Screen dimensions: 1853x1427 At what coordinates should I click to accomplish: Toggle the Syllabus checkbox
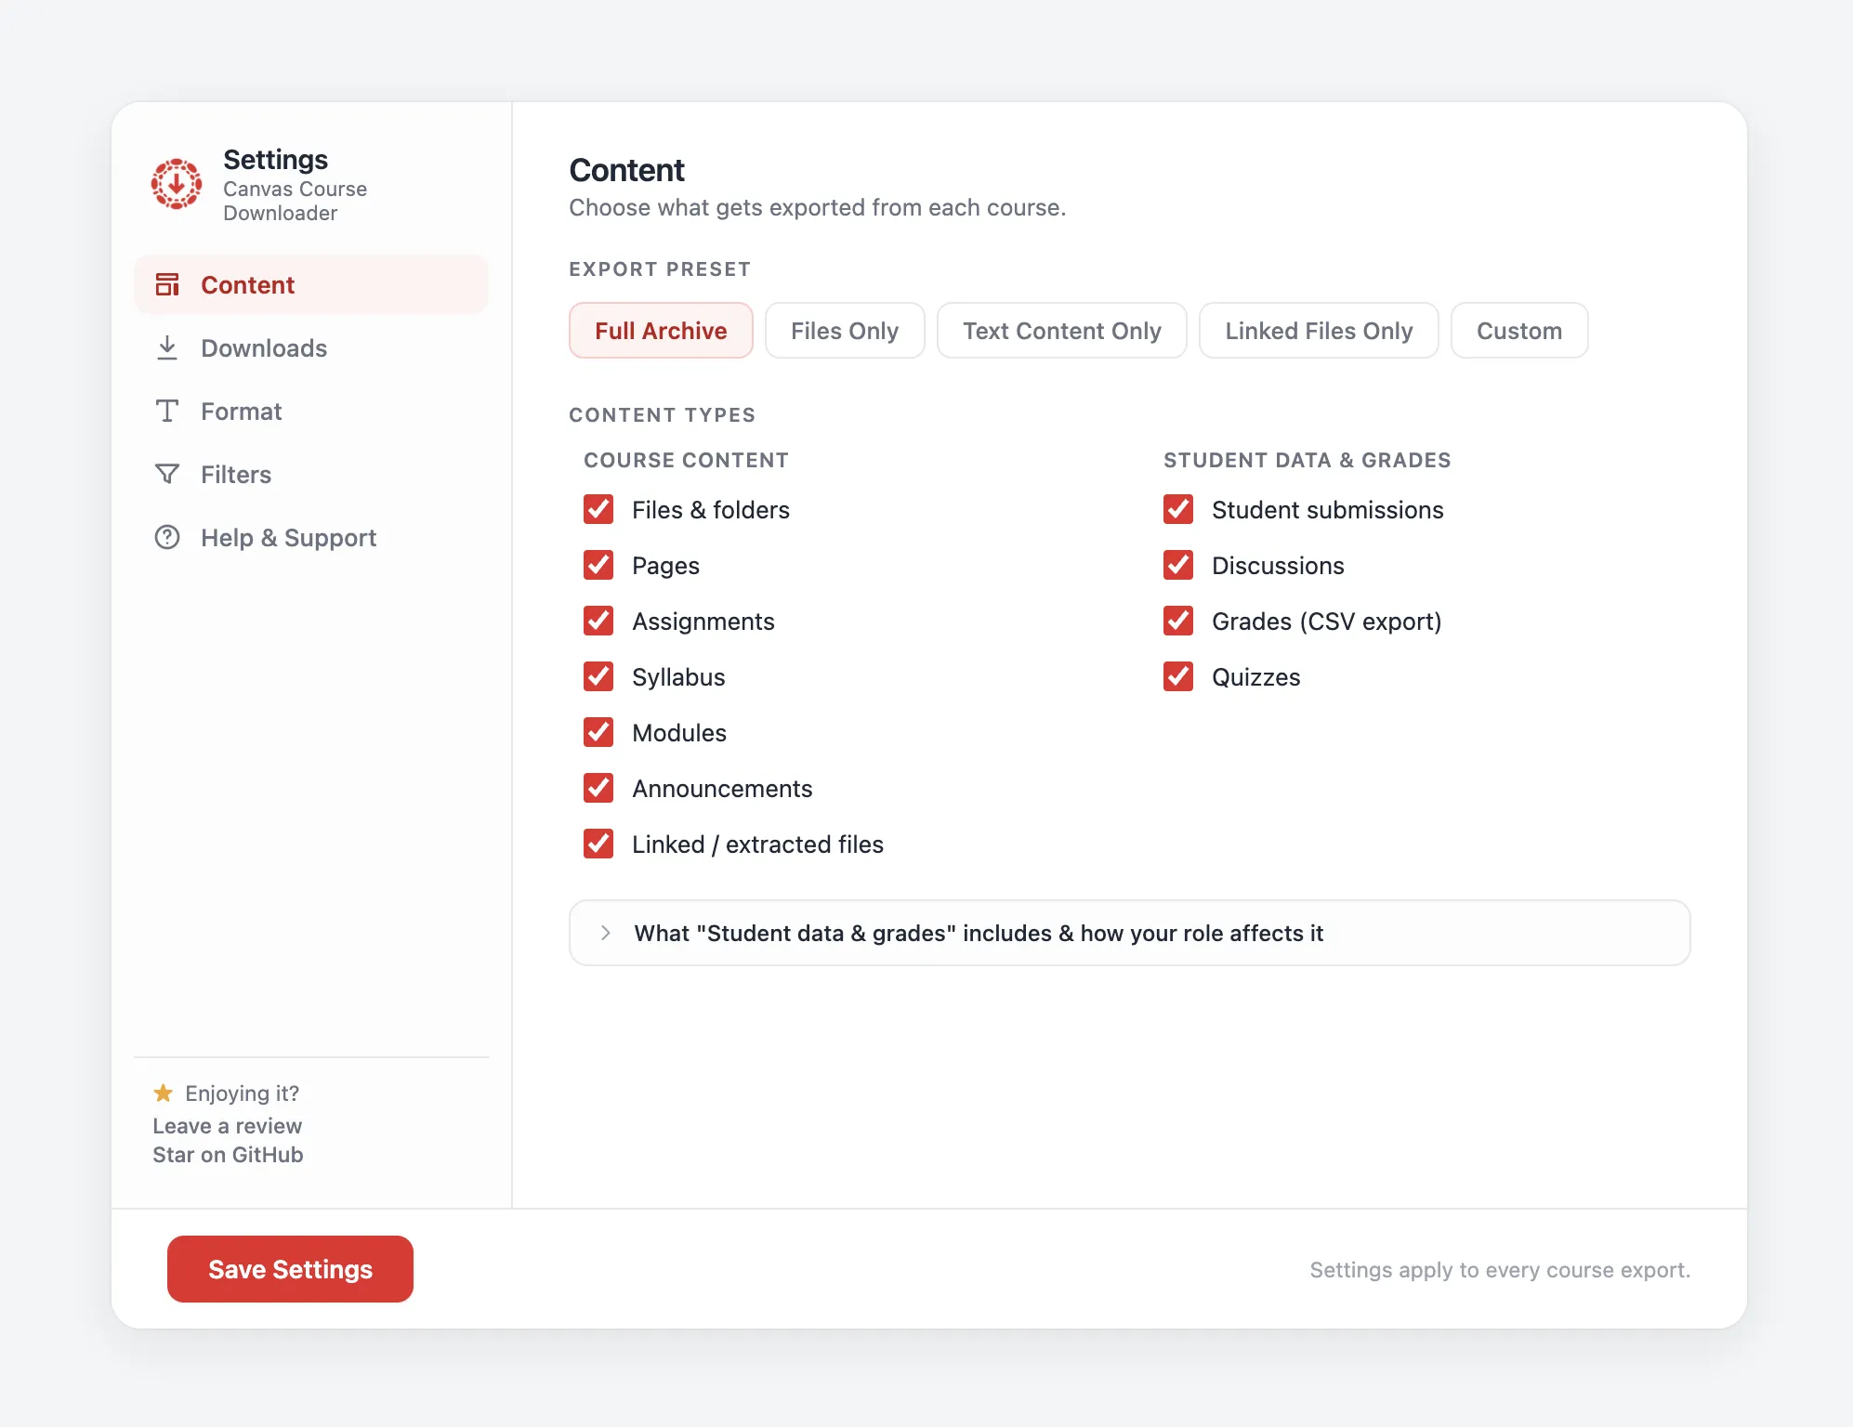tap(598, 676)
